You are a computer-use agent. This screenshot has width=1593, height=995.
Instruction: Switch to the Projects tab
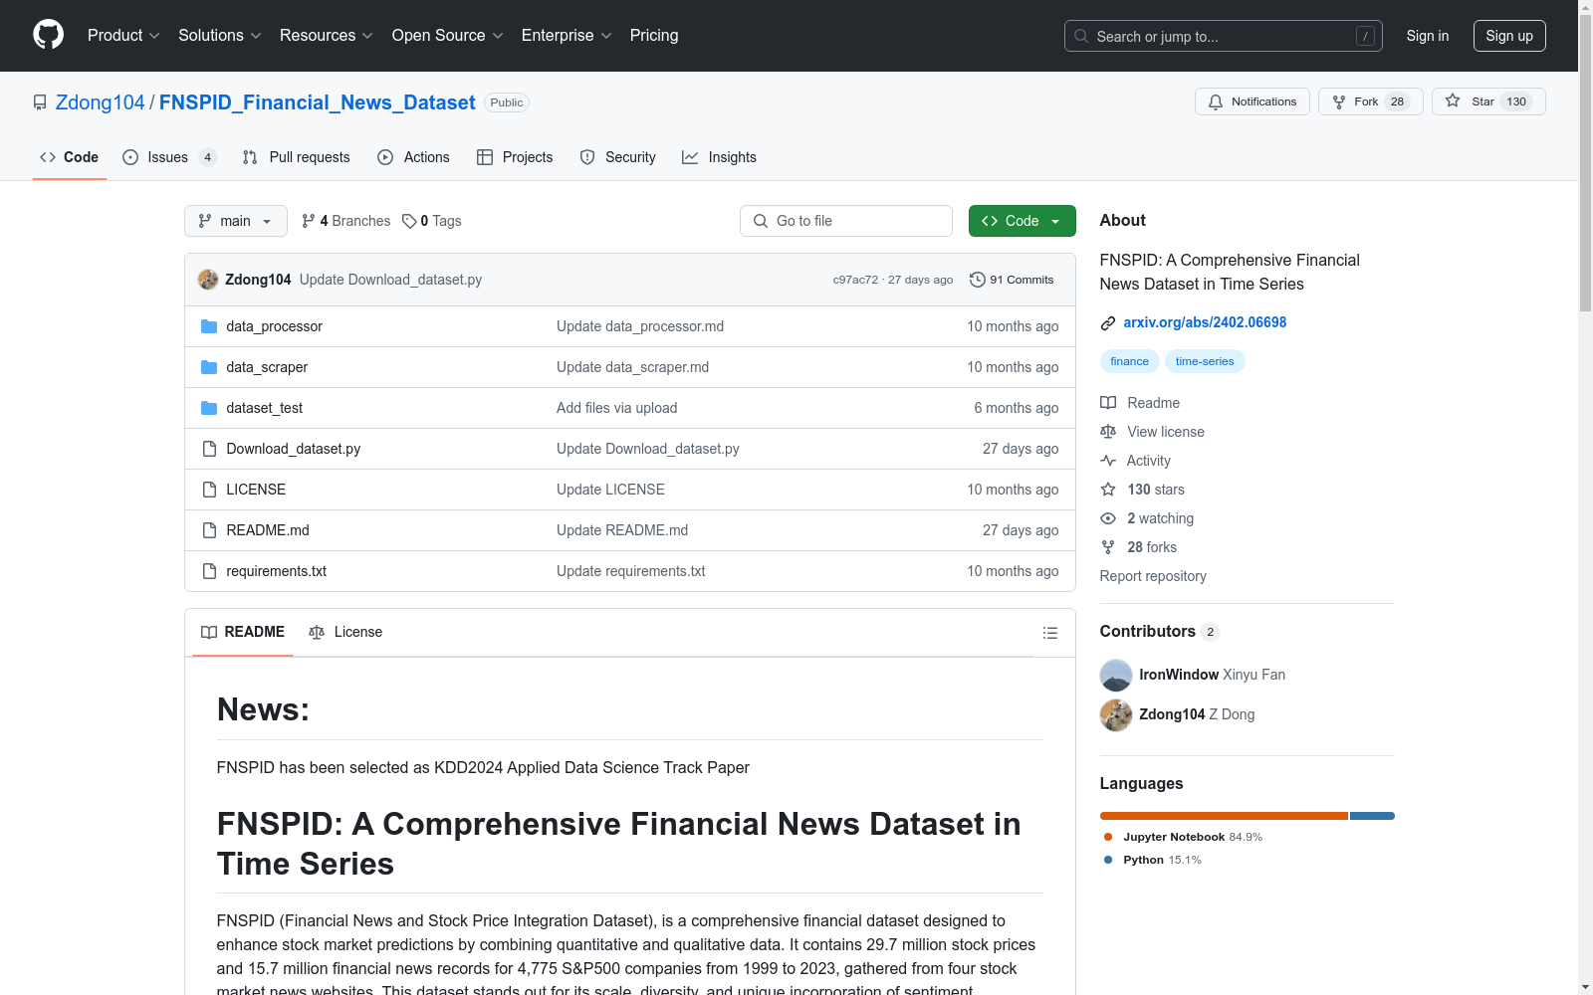[515, 157]
